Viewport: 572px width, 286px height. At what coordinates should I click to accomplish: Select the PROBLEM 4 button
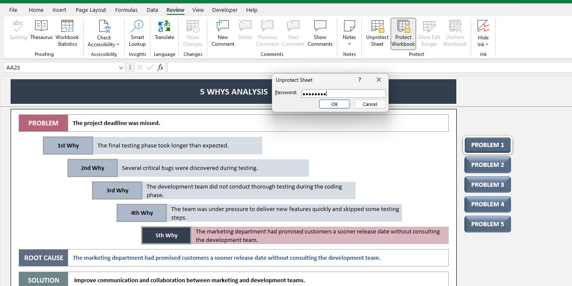[x=488, y=204]
